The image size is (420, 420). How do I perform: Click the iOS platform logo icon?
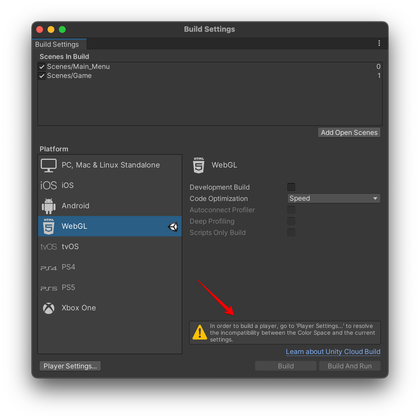[48, 185]
